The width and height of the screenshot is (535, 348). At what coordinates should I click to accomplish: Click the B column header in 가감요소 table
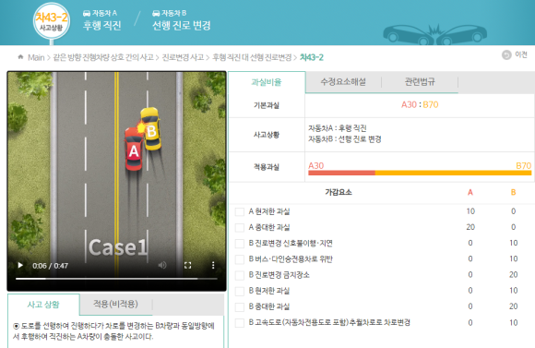(513, 192)
